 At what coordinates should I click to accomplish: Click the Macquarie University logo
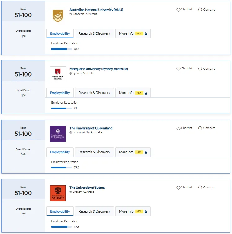pyautogui.click(x=58, y=74)
